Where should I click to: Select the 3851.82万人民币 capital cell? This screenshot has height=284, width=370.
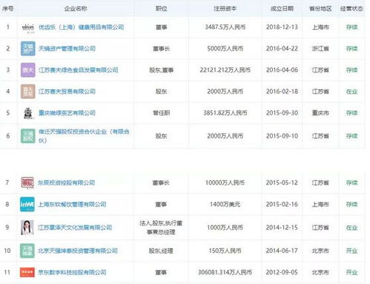(225, 113)
